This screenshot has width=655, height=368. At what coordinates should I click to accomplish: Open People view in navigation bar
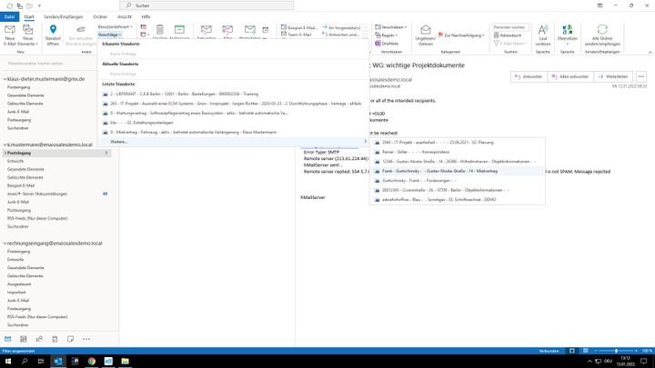39,339
